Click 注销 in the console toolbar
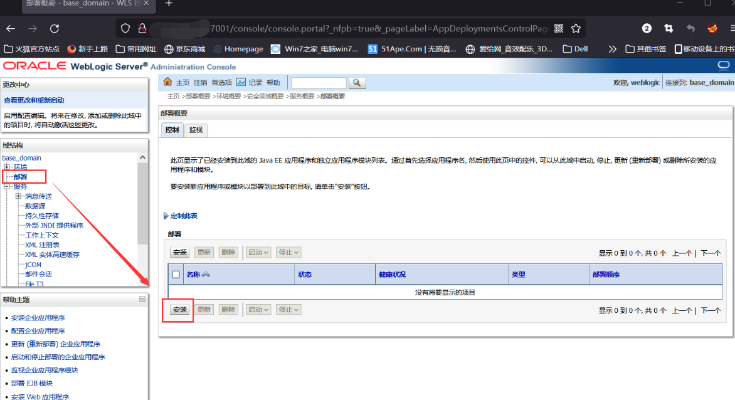Image resolution: width=735 pixels, height=400 pixels. click(x=200, y=83)
